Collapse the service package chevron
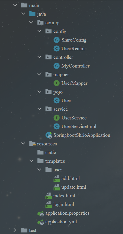 coord(39,109)
